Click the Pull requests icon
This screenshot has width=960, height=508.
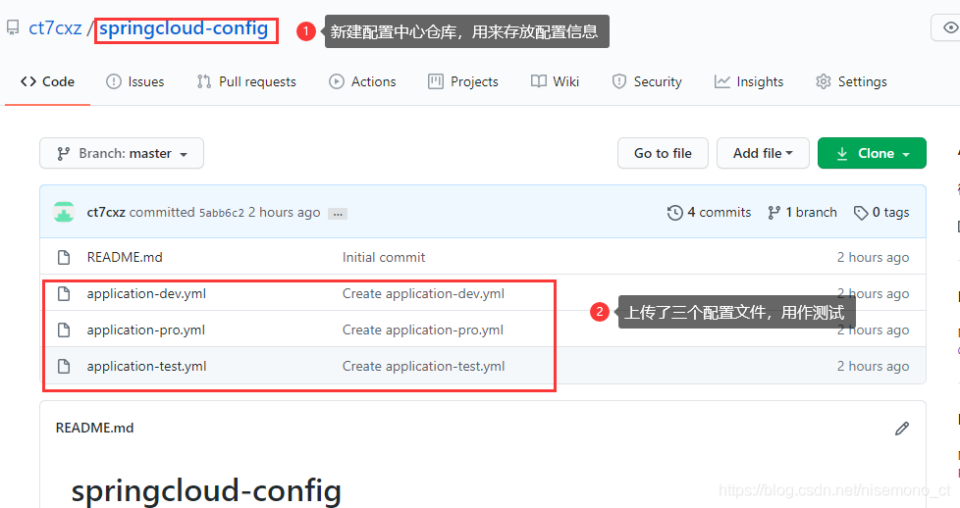pyautogui.click(x=204, y=81)
